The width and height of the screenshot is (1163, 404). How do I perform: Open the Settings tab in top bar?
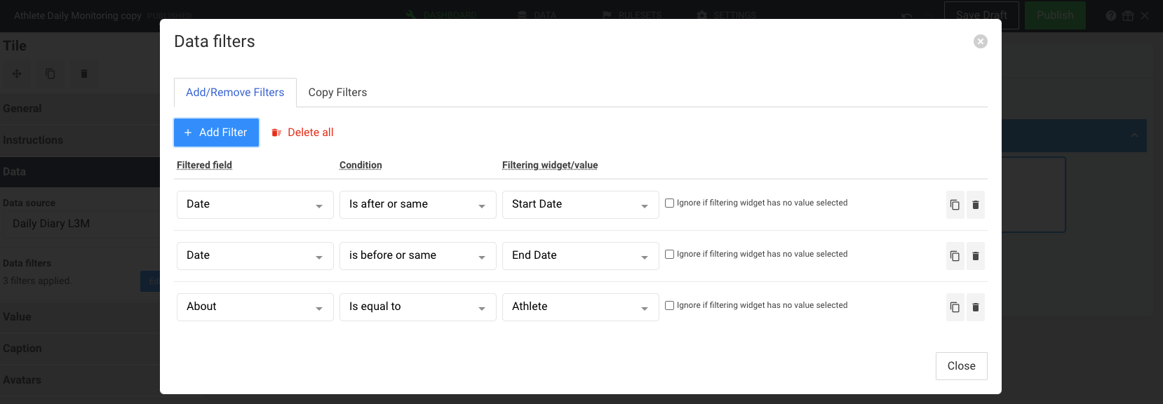(727, 15)
